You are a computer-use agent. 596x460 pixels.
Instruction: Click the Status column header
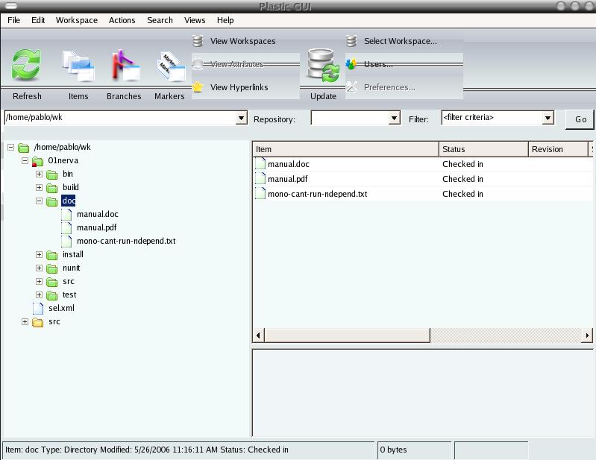coord(483,149)
